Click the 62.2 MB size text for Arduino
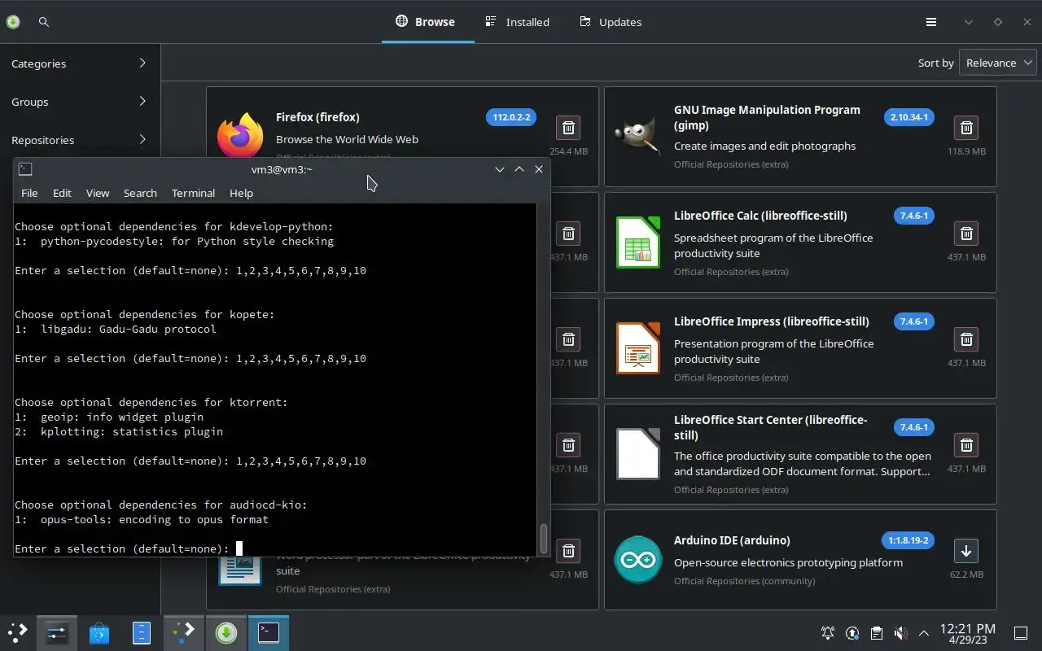Viewport: 1042px width, 651px height. pyautogui.click(x=966, y=575)
